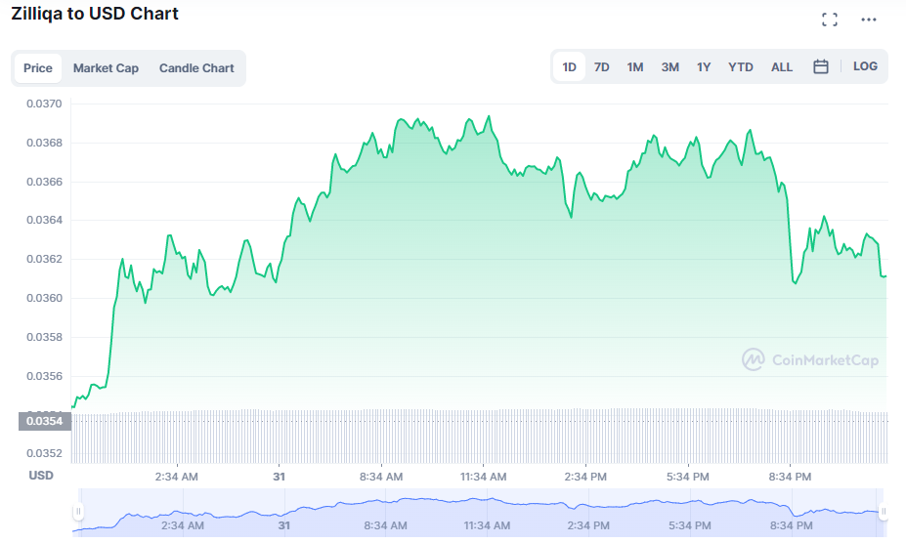Viewport: 906px width, 543px height.
Task: Switch to the Candle Chart tab
Action: coord(196,68)
